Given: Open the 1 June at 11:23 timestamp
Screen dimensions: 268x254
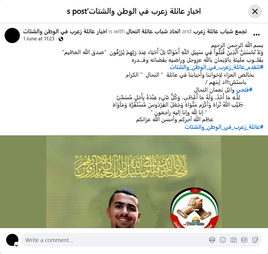Looking at the screenshot, I should 39,39.
